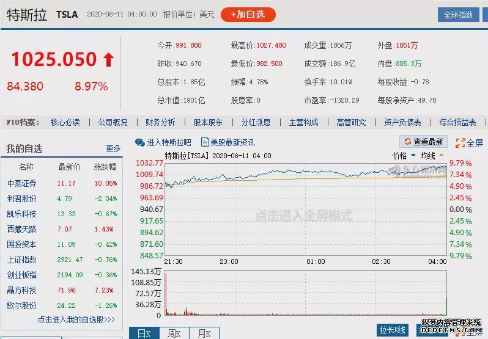Click the 最新价 column header

(69, 167)
